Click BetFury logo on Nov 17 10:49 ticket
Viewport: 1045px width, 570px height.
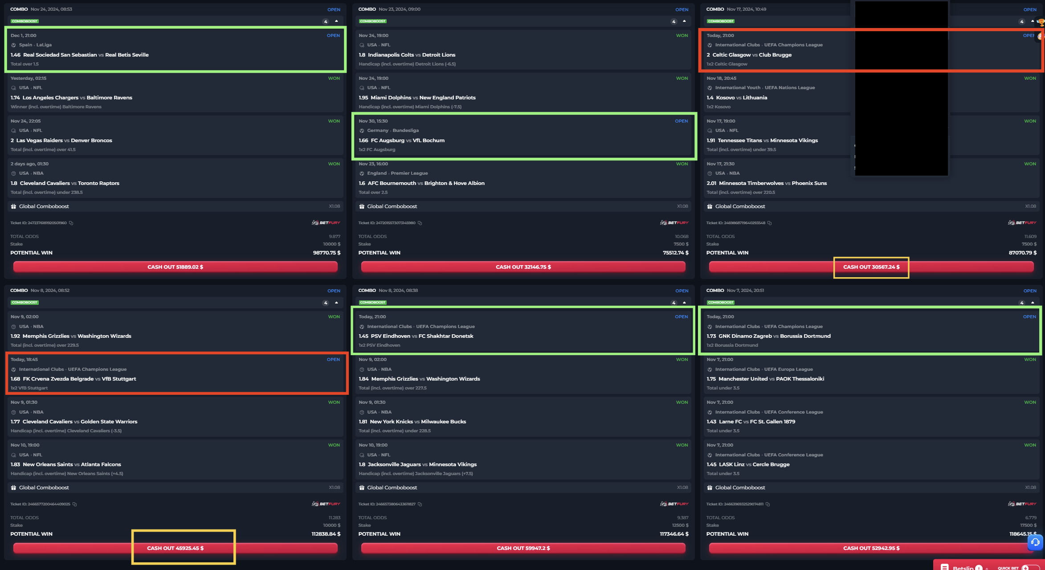pos(1022,223)
